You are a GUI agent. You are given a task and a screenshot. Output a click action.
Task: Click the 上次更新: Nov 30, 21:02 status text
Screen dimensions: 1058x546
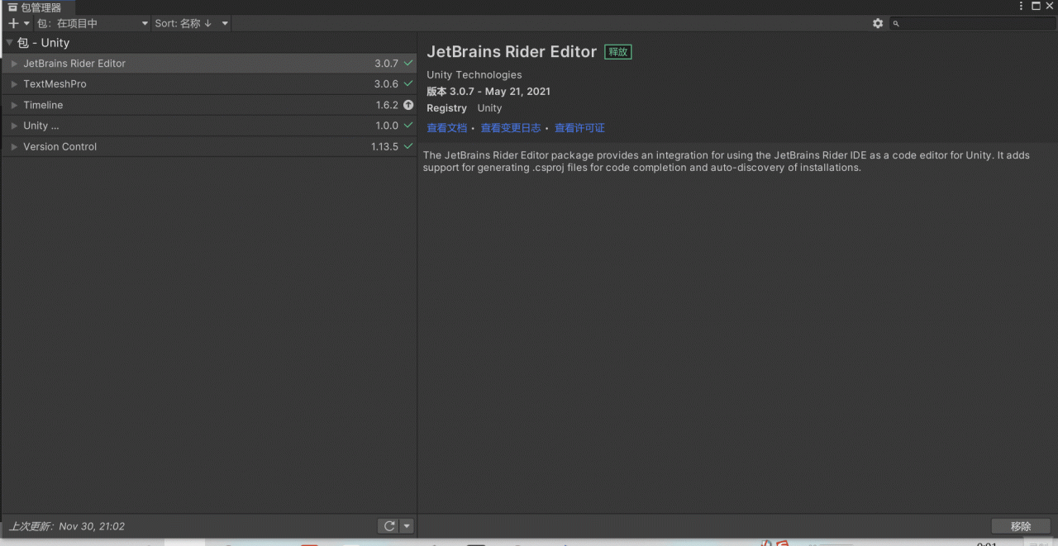pos(67,526)
